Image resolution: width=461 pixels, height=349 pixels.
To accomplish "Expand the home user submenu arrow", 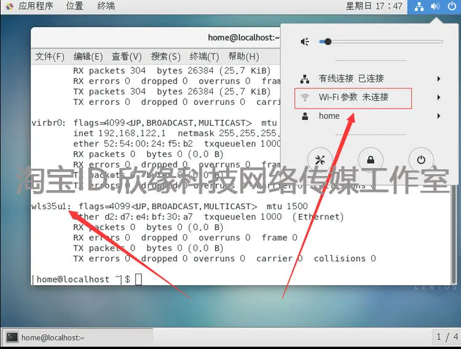I will click(439, 116).
